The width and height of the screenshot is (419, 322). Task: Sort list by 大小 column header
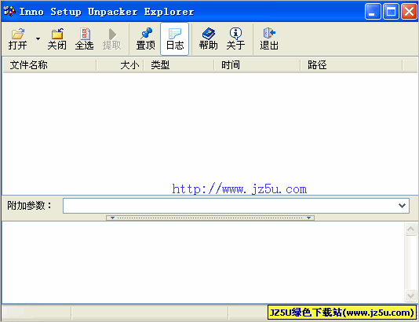(120, 65)
